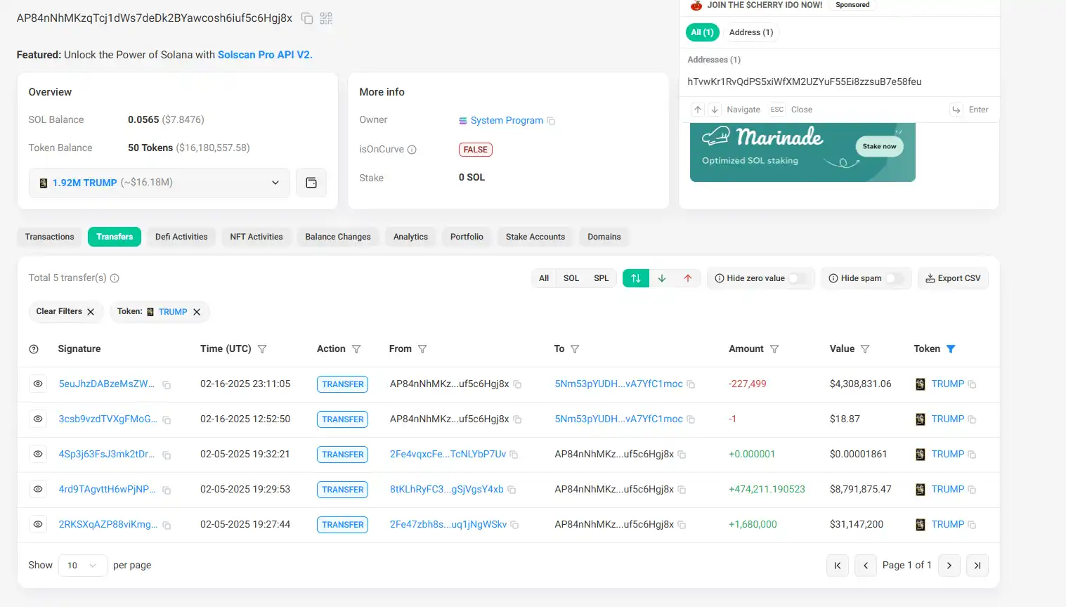Filter transfers by incoming green arrow
1066x607 pixels.
[x=662, y=278]
